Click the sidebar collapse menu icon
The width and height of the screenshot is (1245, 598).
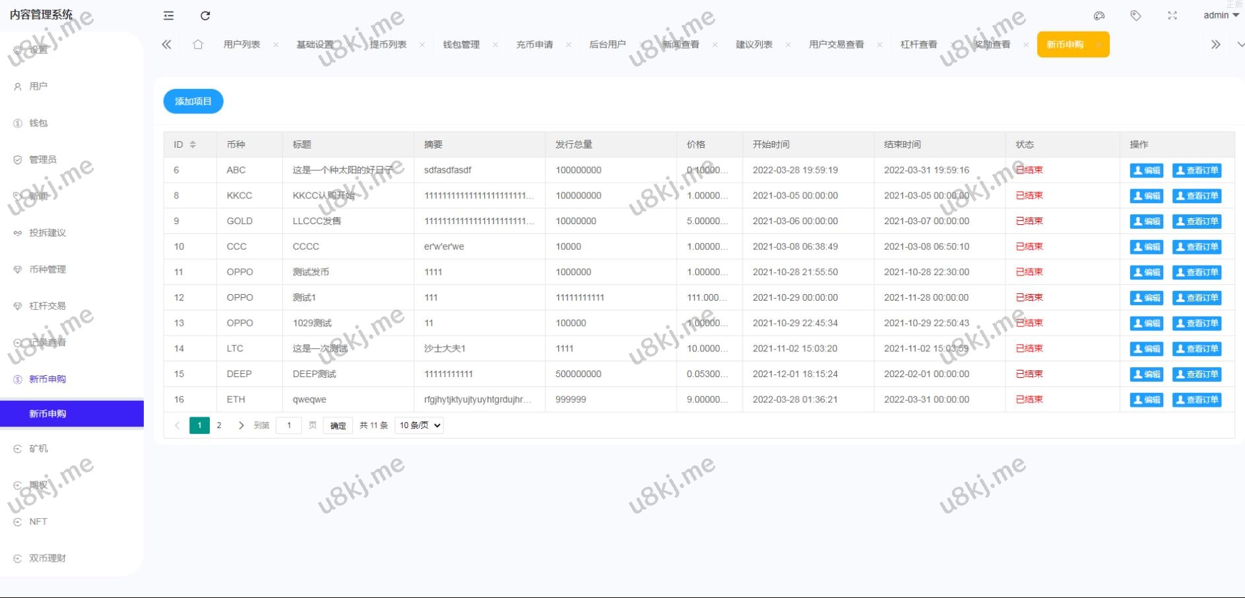(x=169, y=16)
